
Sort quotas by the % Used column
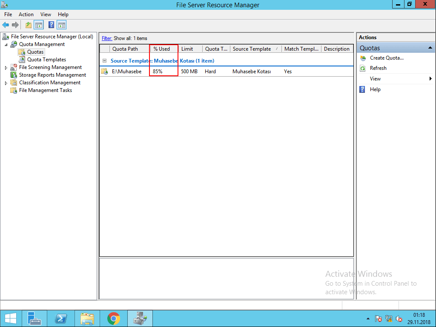tap(162, 49)
